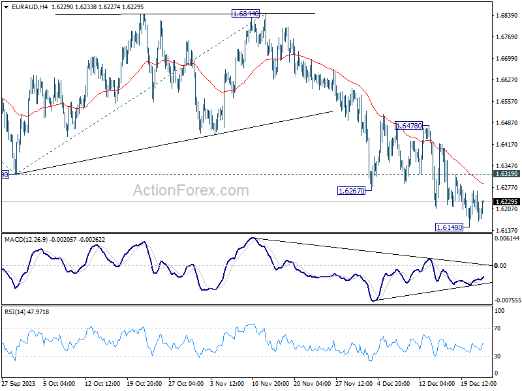Select the 1.67690 price axis value
This screenshot has height=391, width=522.
(x=507, y=37)
